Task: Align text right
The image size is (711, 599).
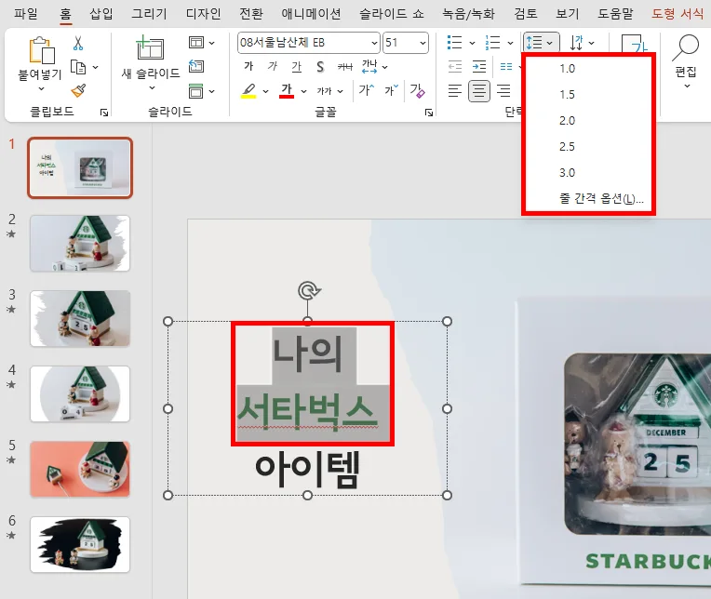Action: (x=503, y=90)
